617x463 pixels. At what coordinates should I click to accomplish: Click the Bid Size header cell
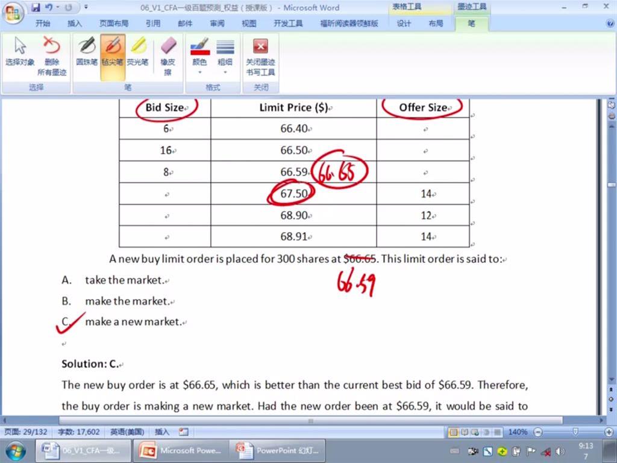(x=165, y=107)
